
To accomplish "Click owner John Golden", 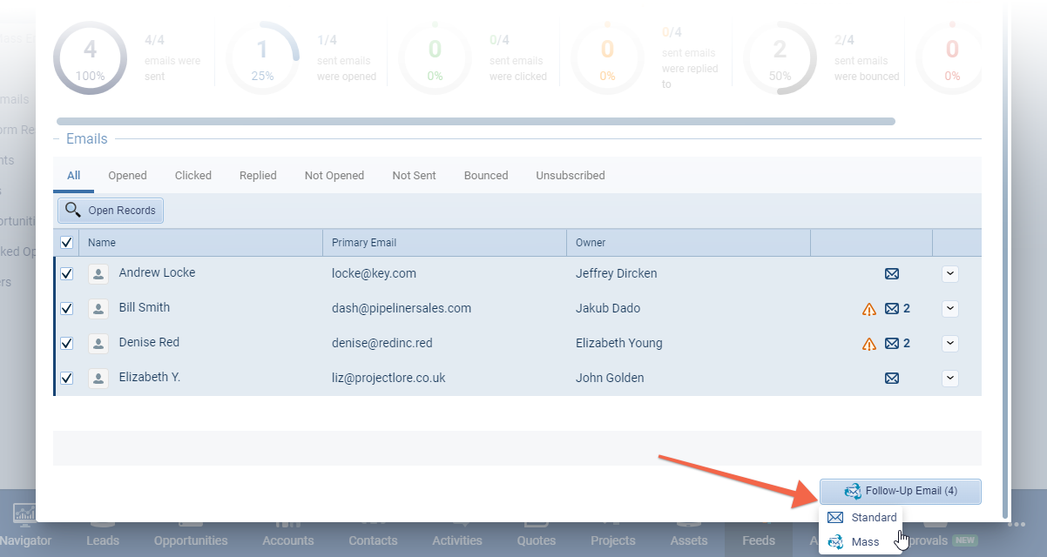I will pos(610,378).
